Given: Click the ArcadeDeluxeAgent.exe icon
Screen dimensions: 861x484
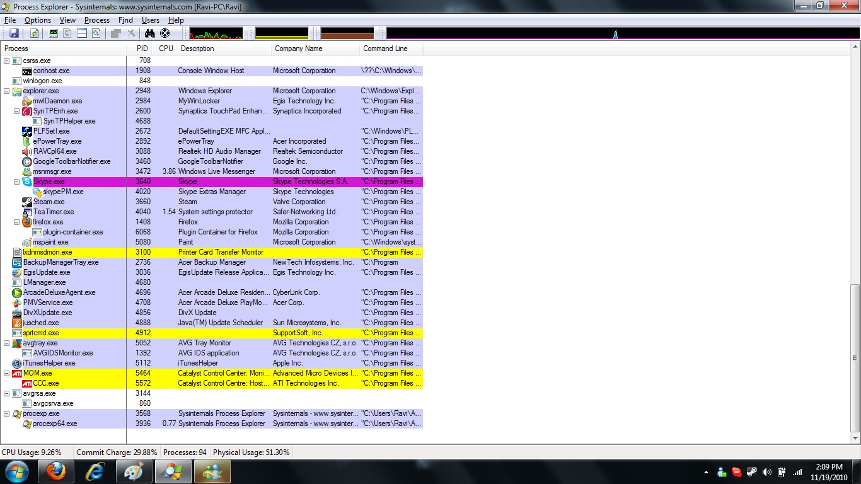Looking at the screenshot, I should (17, 292).
